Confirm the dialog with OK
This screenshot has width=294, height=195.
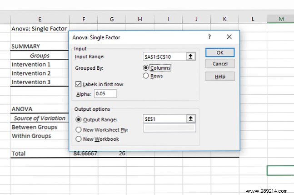220,52
